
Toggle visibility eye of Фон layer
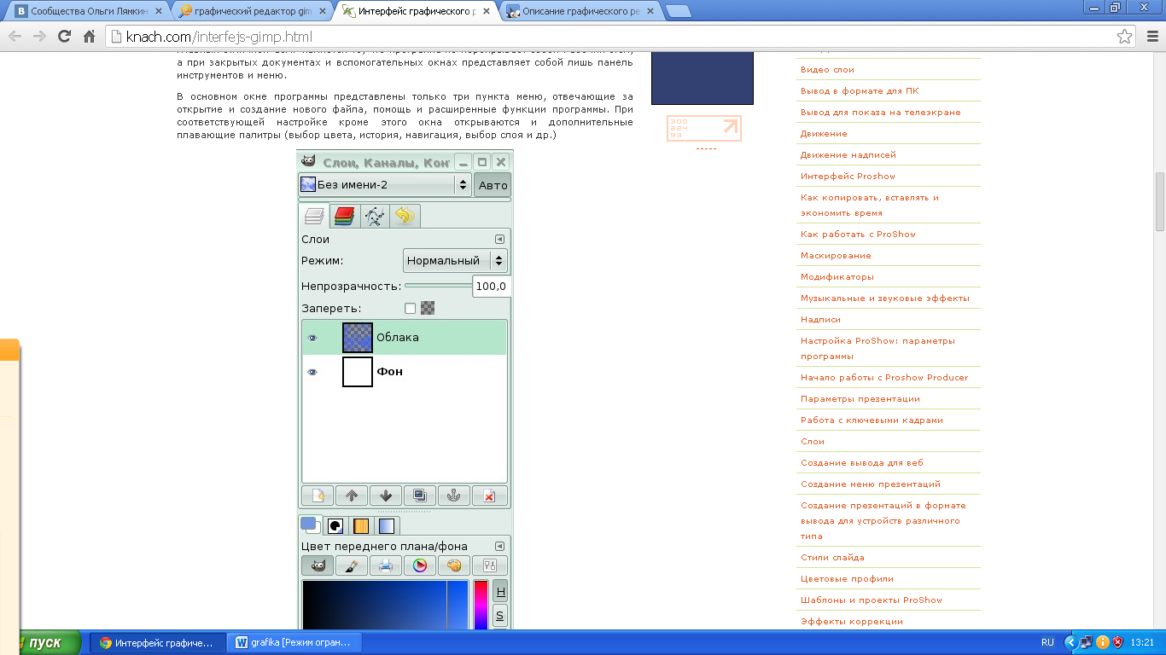pos(312,372)
